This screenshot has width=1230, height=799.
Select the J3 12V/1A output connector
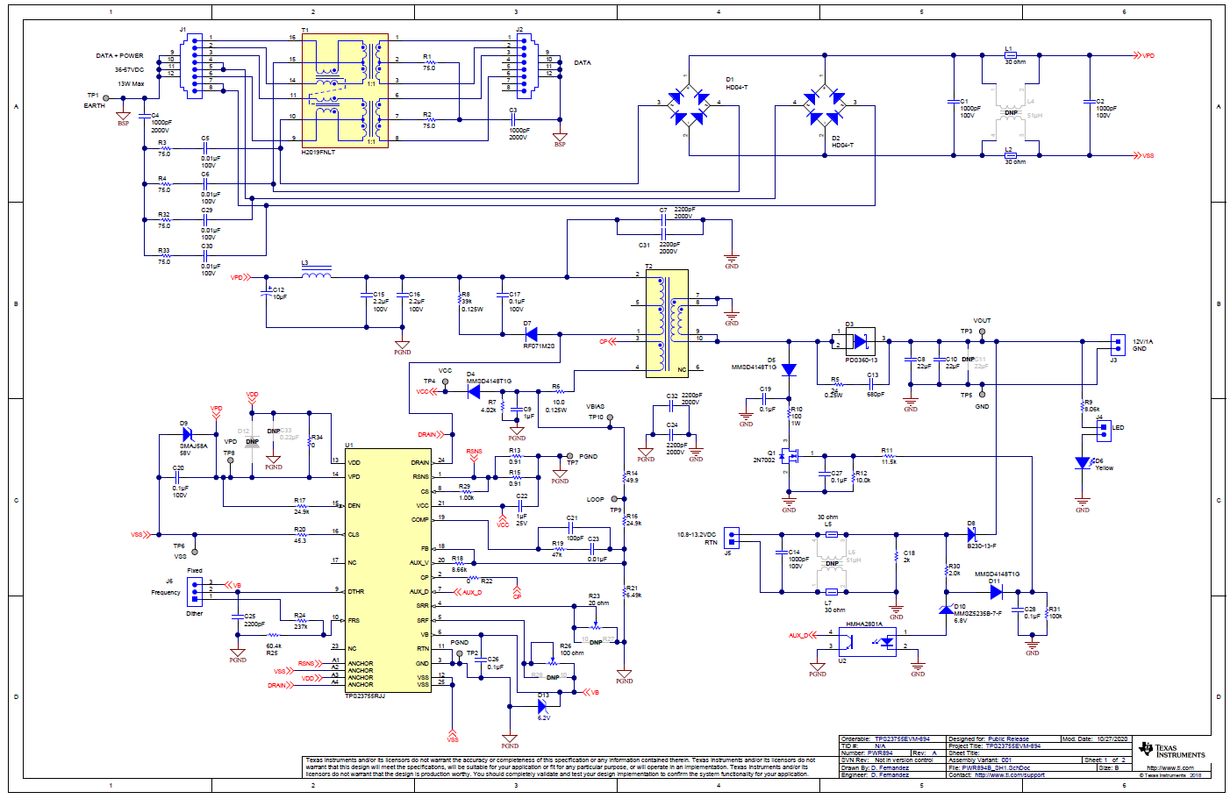point(1120,344)
